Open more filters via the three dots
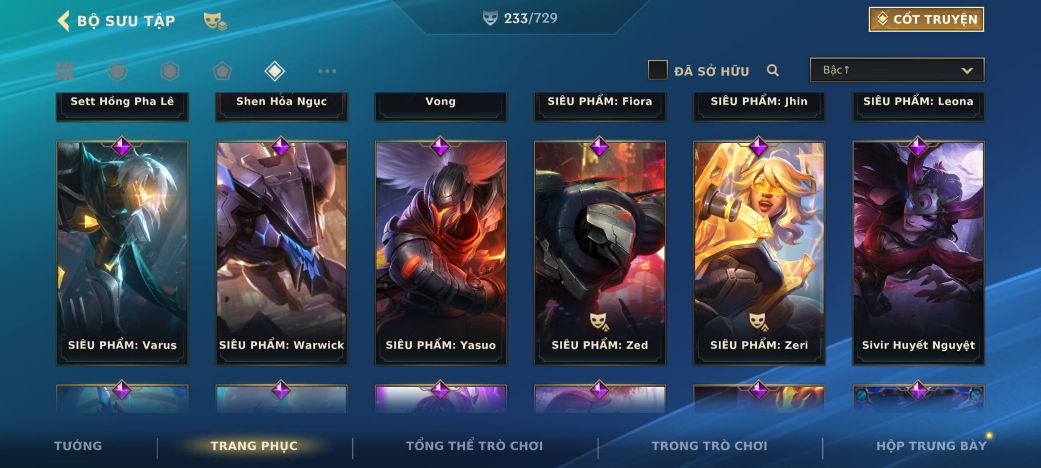 pyautogui.click(x=327, y=71)
